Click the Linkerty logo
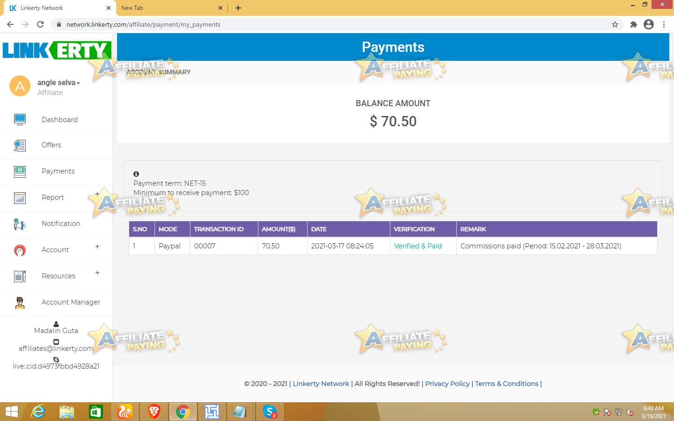The image size is (674, 421). (x=57, y=50)
